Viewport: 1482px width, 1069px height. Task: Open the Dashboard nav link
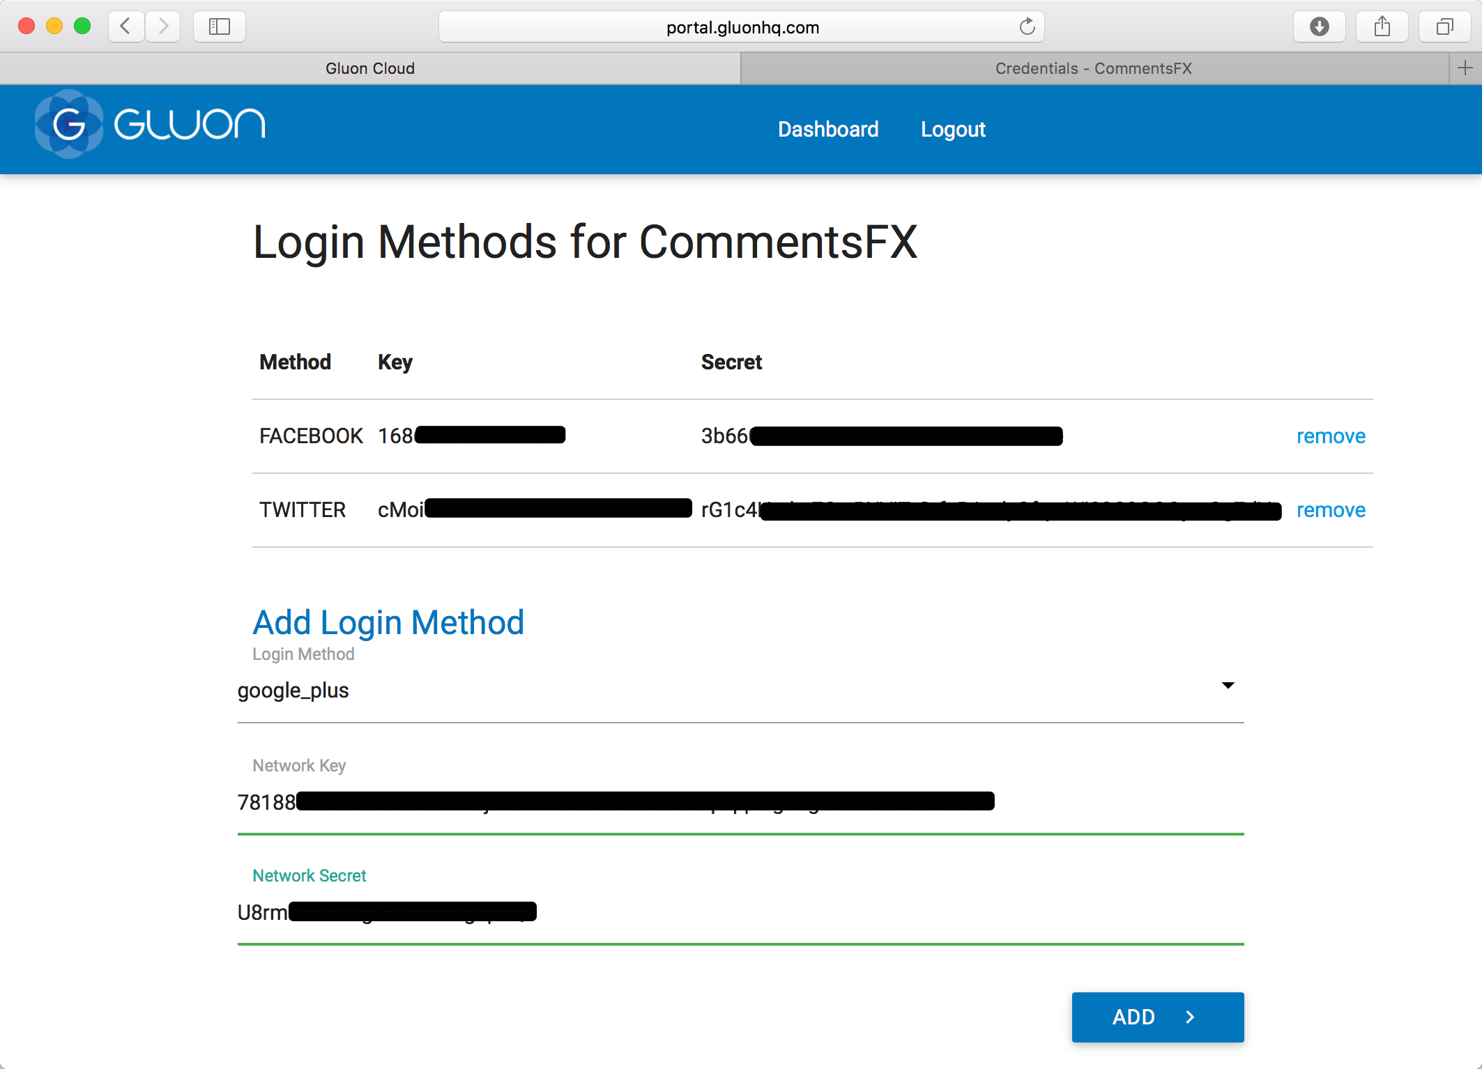pyautogui.click(x=828, y=129)
